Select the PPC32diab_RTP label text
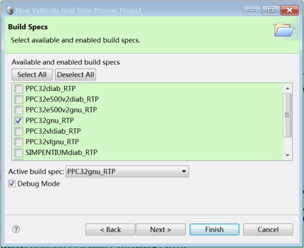This screenshot has height=248, width=304. (x=50, y=88)
